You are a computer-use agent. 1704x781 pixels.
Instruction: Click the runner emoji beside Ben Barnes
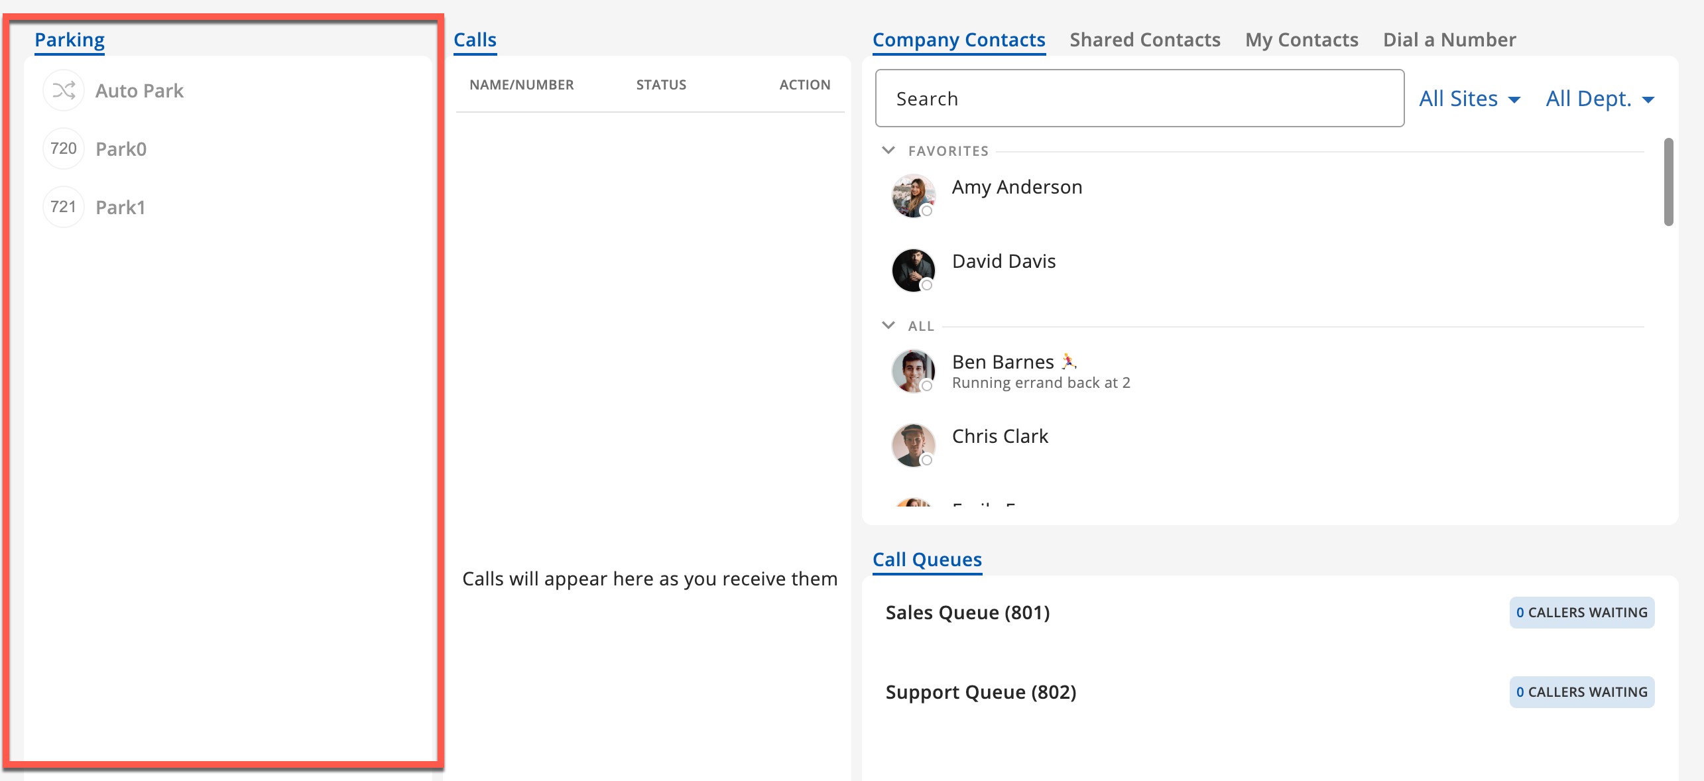[1068, 361]
